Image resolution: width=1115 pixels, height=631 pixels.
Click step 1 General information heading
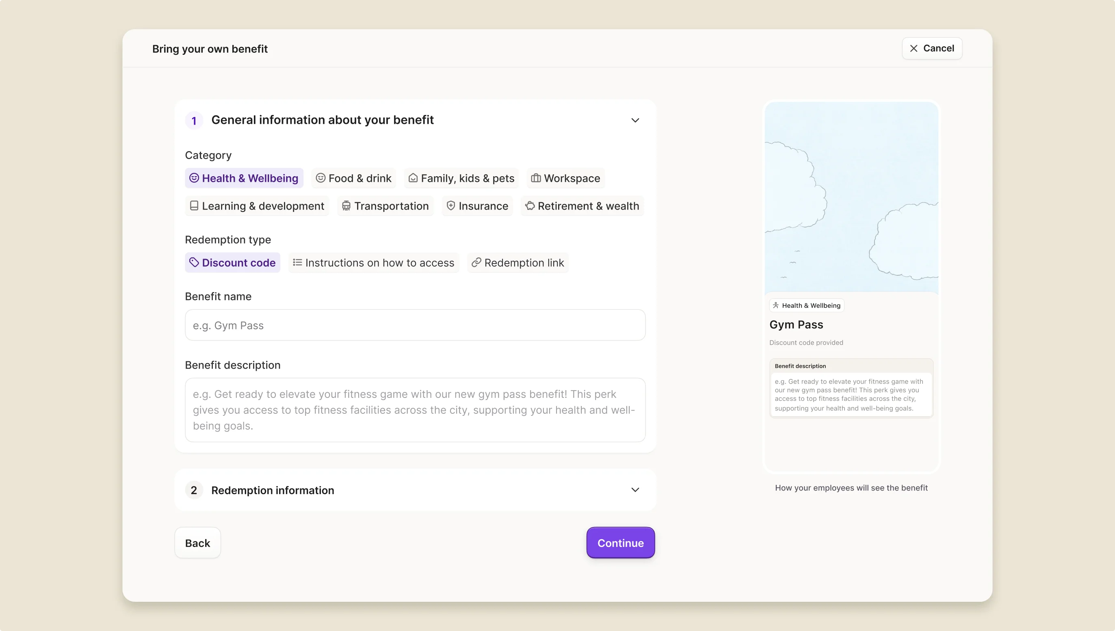[x=322, y=120]
